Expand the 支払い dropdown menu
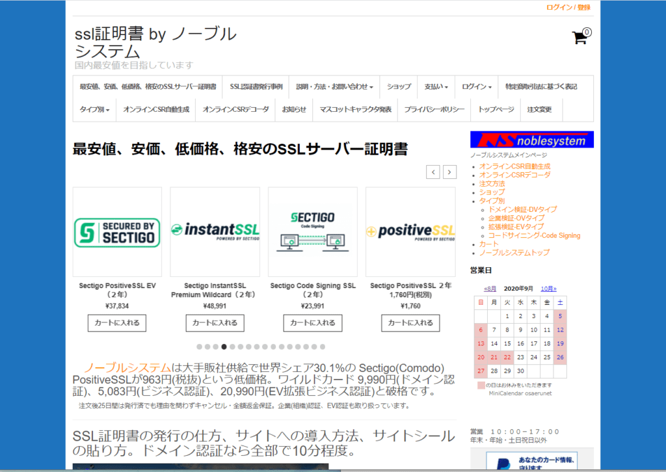Image resolution: width=666 pixels, height=472 pixels. (436, 86)
